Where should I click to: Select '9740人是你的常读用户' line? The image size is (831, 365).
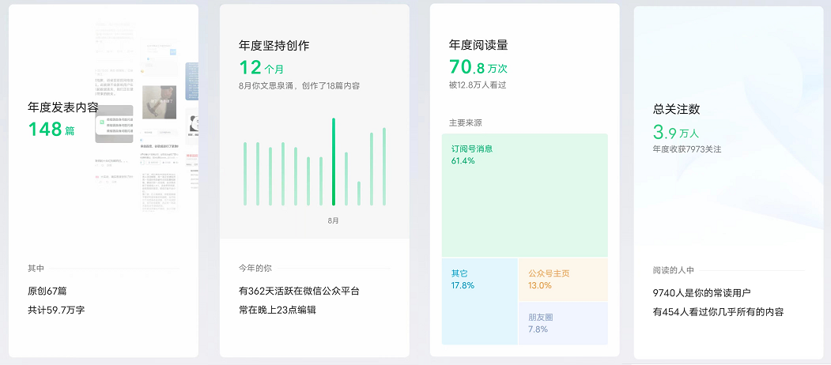(702, 293)
